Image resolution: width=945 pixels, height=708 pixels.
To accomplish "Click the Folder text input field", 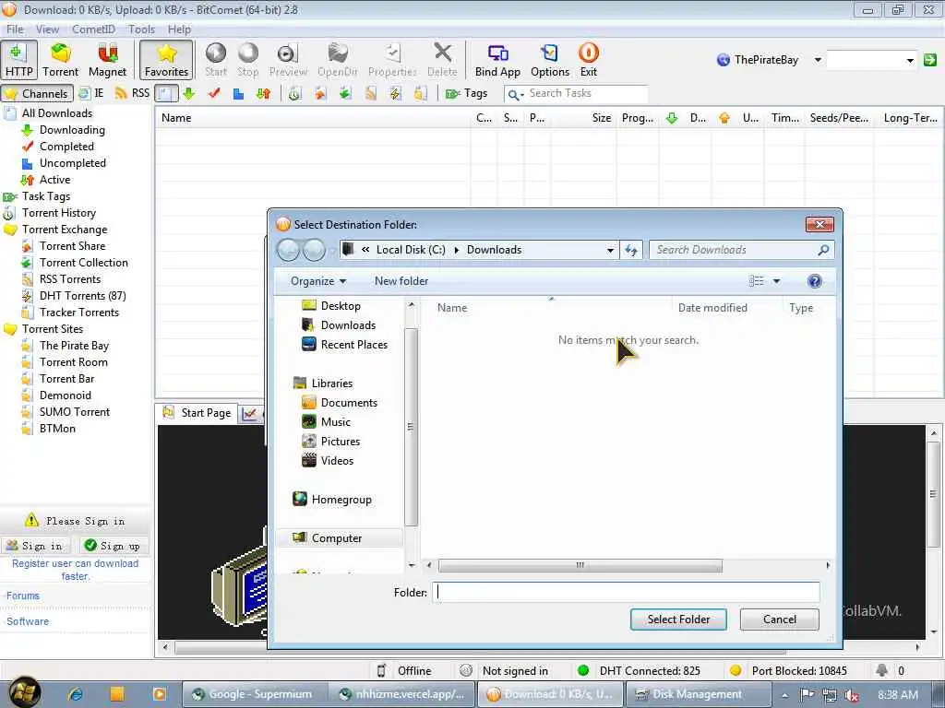I will point(626,593).
